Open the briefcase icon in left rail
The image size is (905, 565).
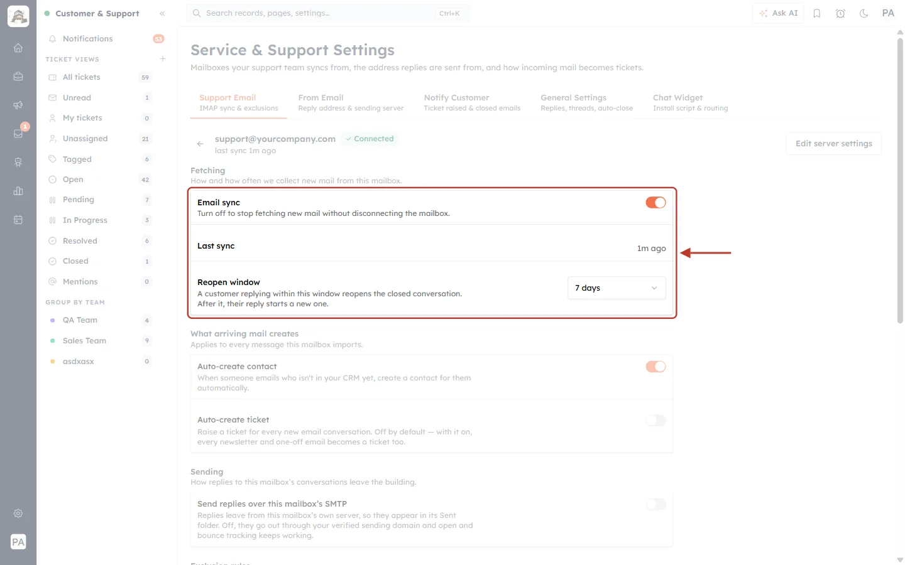[18, 77]
